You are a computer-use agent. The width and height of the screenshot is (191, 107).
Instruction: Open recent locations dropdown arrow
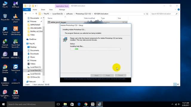[33, 14]
